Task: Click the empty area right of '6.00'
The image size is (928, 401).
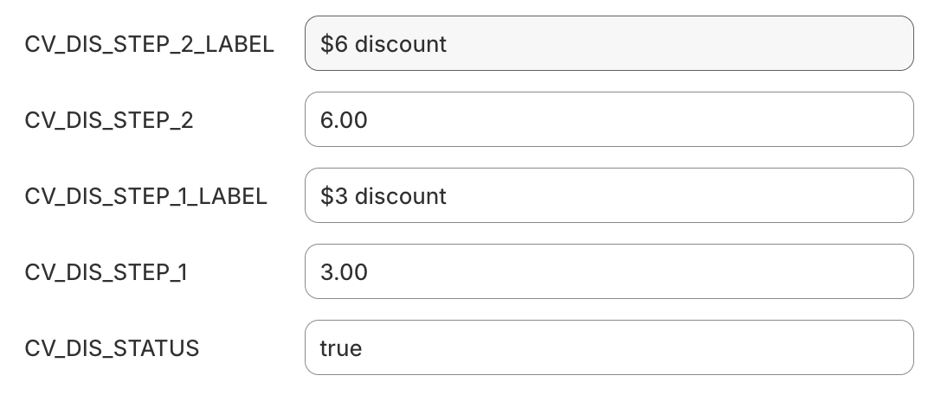Action: pos(641,119)
